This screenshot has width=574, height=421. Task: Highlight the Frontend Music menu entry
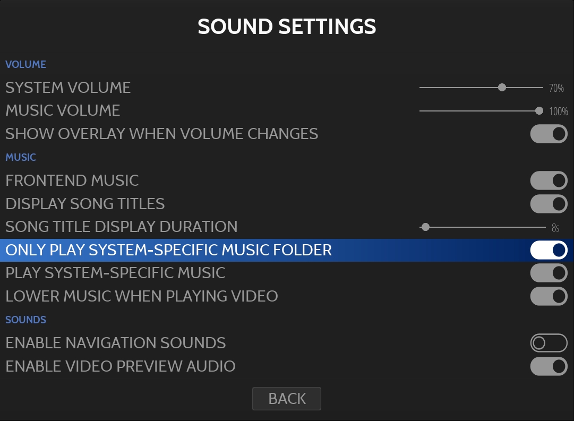click(72, 181)
